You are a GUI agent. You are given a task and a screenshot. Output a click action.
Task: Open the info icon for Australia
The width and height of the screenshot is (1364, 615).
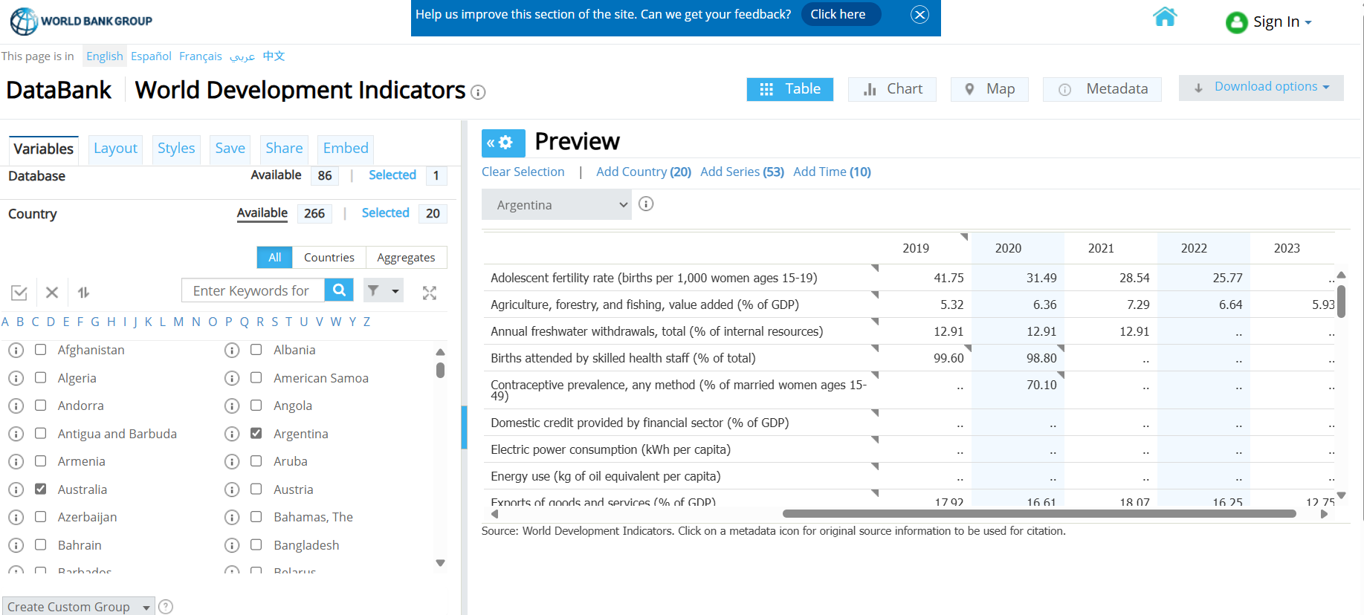click(16, 489)
